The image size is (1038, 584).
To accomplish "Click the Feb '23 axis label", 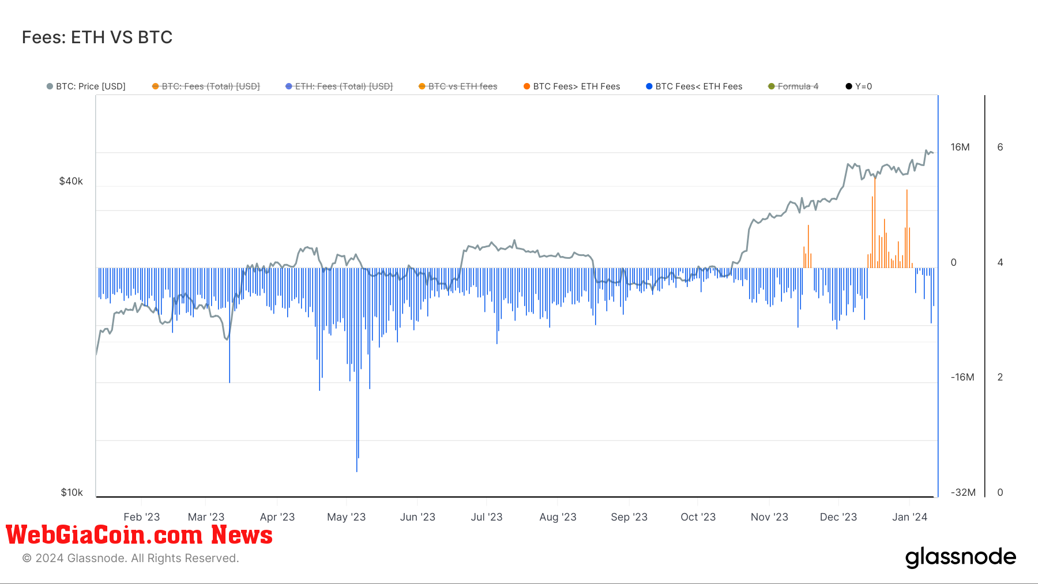I will 141,517.
